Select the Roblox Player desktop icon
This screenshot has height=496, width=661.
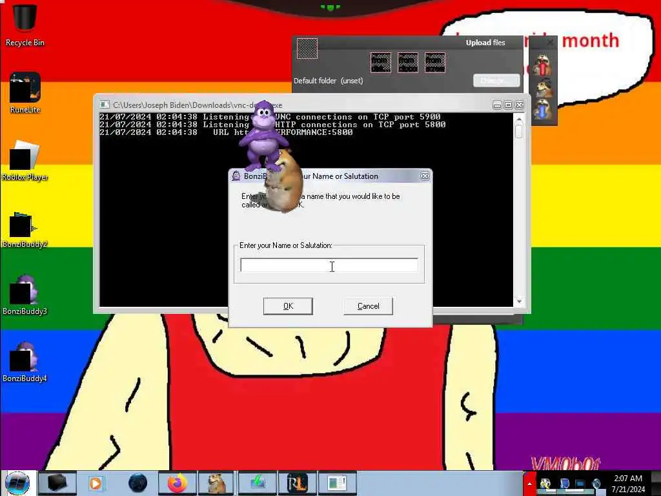tap(25, 161)
